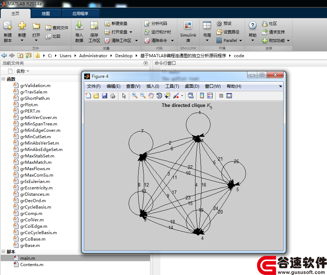Insert a legend via toolbar icon

click(210, 96)
